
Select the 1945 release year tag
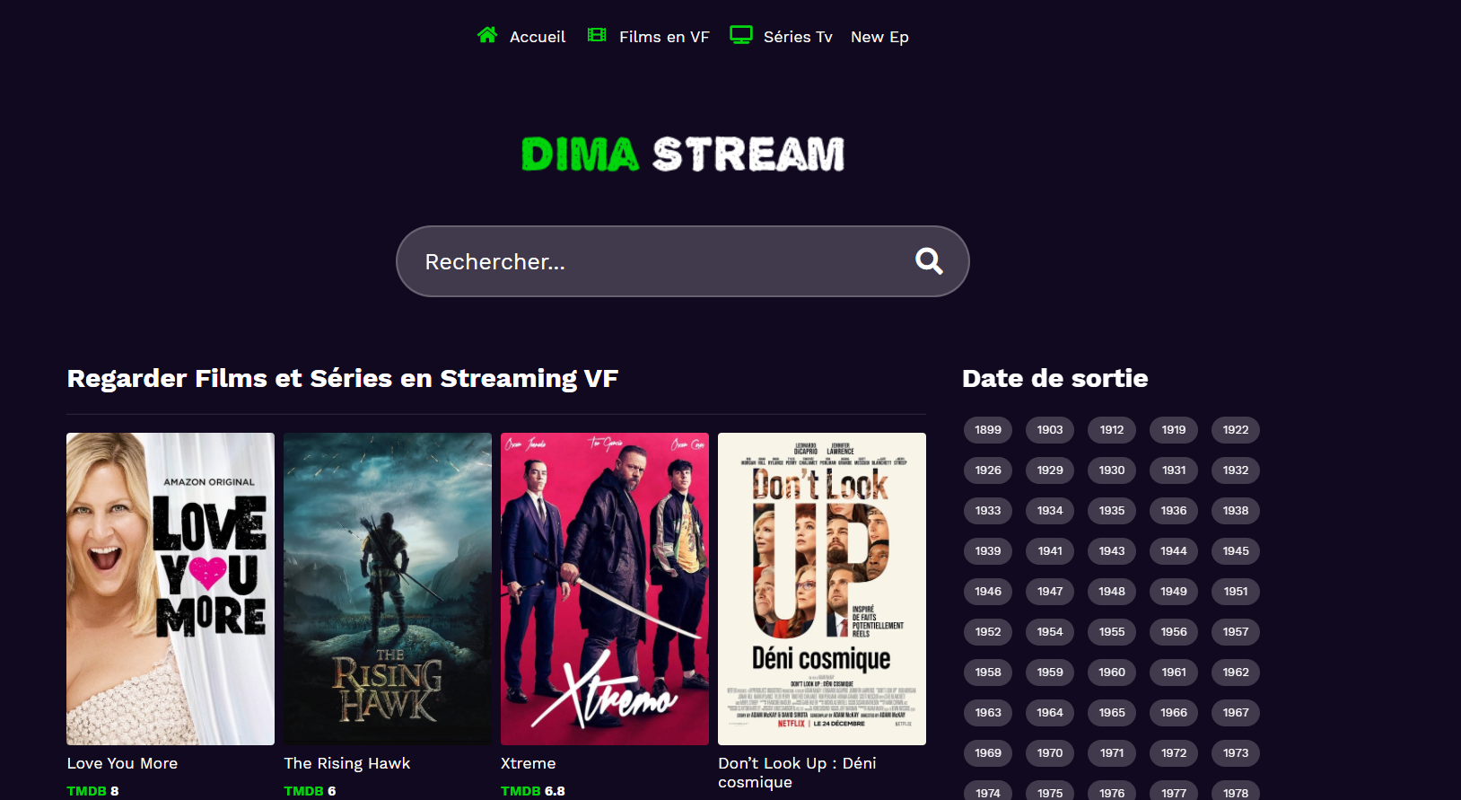tap(1236, 551)
